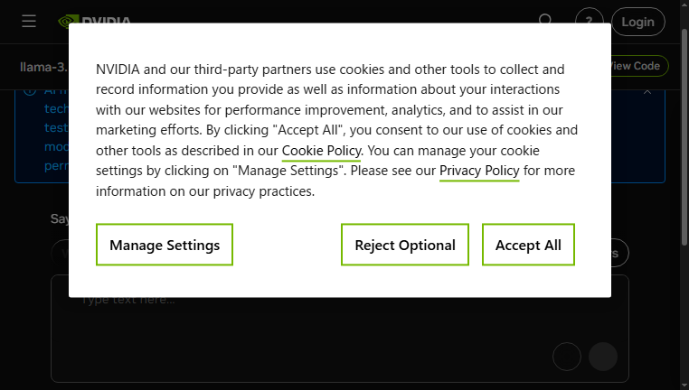Open the help question mark icon
The height and width of the screenshot is (390, 689).
[590, 19]
